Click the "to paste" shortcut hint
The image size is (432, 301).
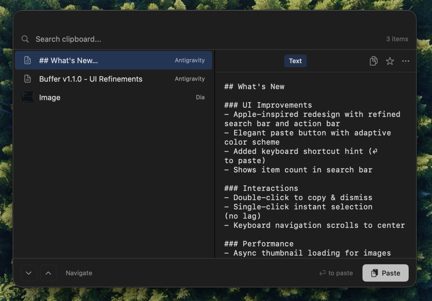click(340, 273)
